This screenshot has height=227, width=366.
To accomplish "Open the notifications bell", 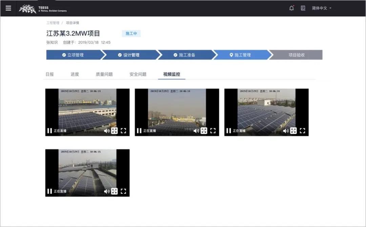I will [291, 8].
